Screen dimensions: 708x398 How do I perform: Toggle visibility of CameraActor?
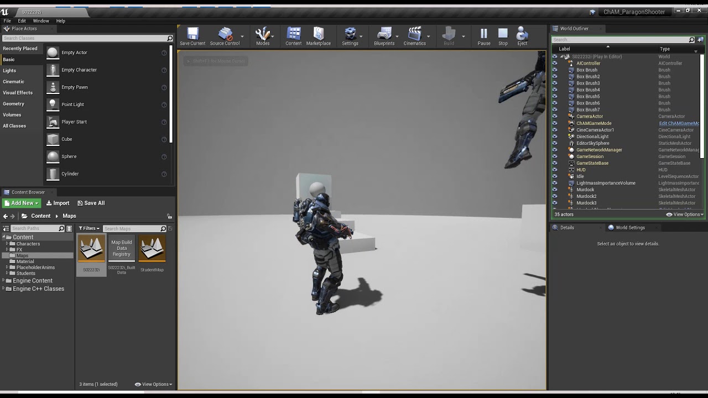[x=555, y=117]
